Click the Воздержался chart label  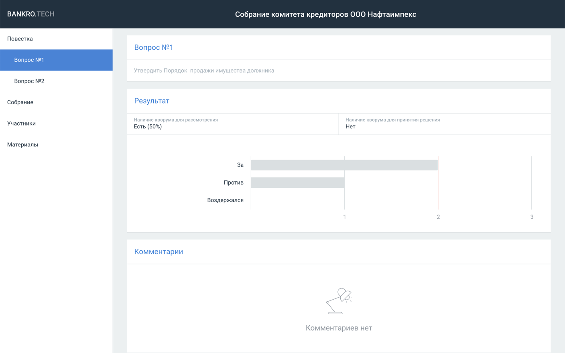click(225, 200)
